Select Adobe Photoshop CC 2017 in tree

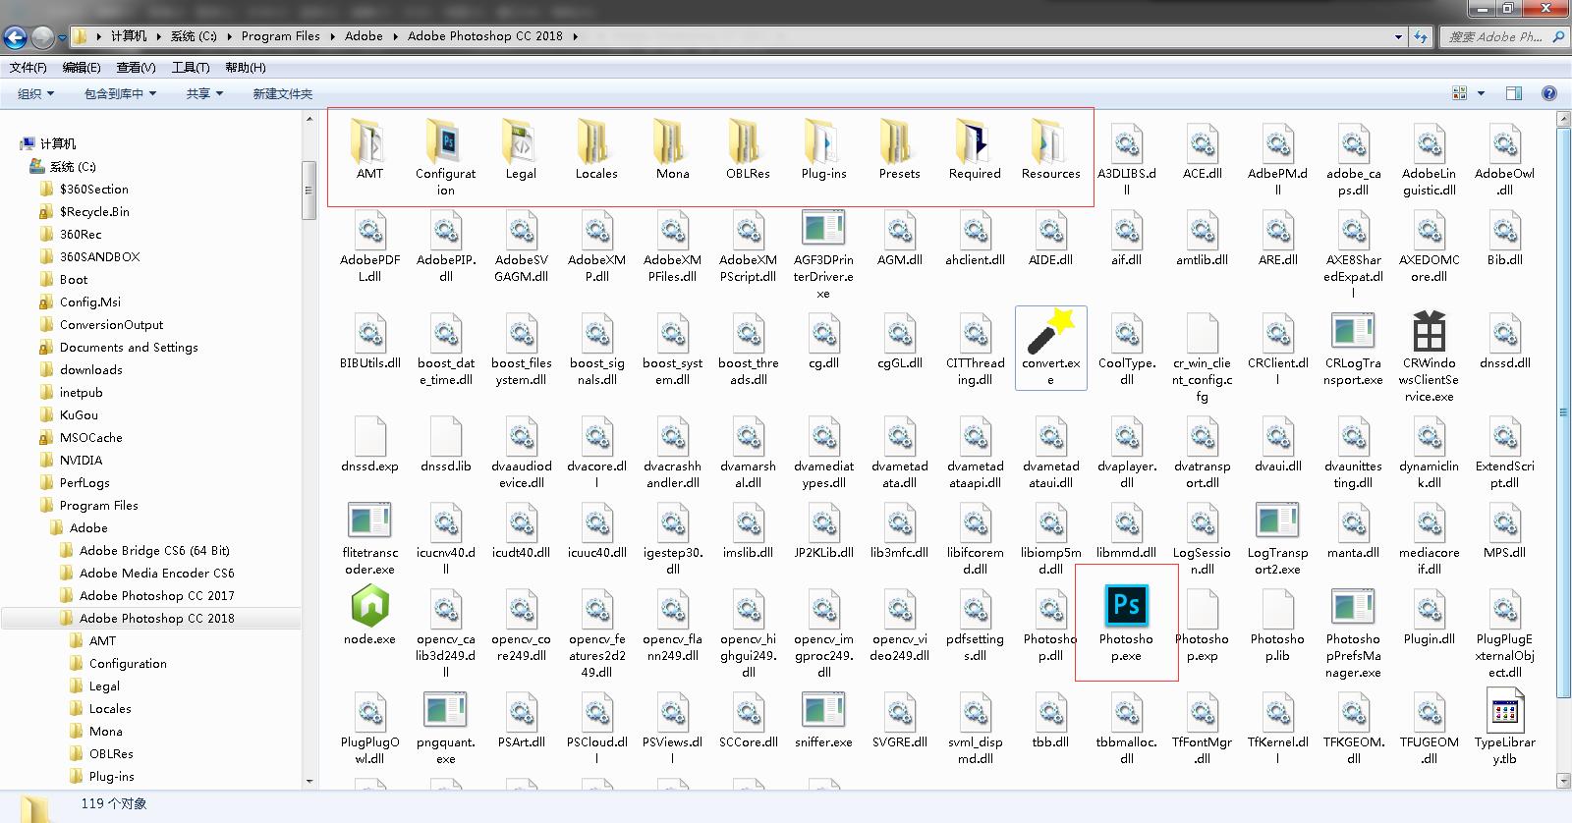156,595
